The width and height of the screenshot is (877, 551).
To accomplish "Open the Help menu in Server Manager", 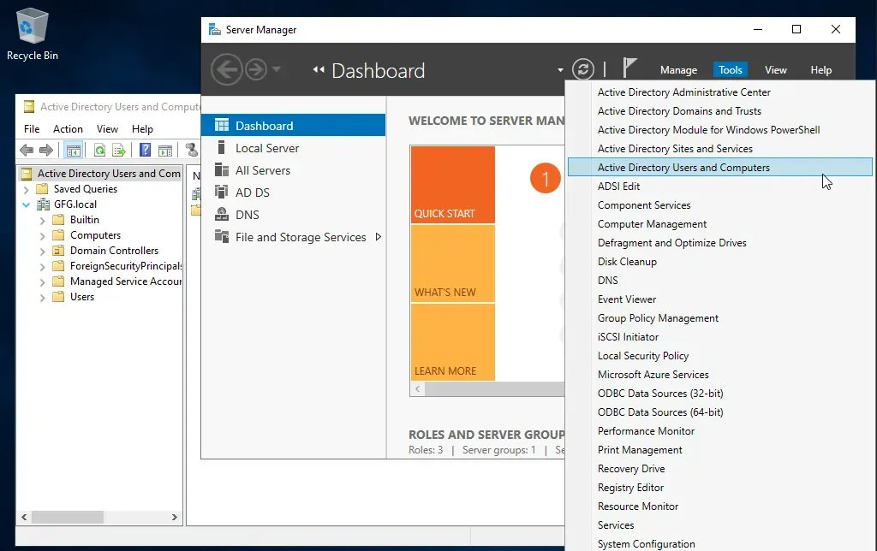I will click(820, 70).
